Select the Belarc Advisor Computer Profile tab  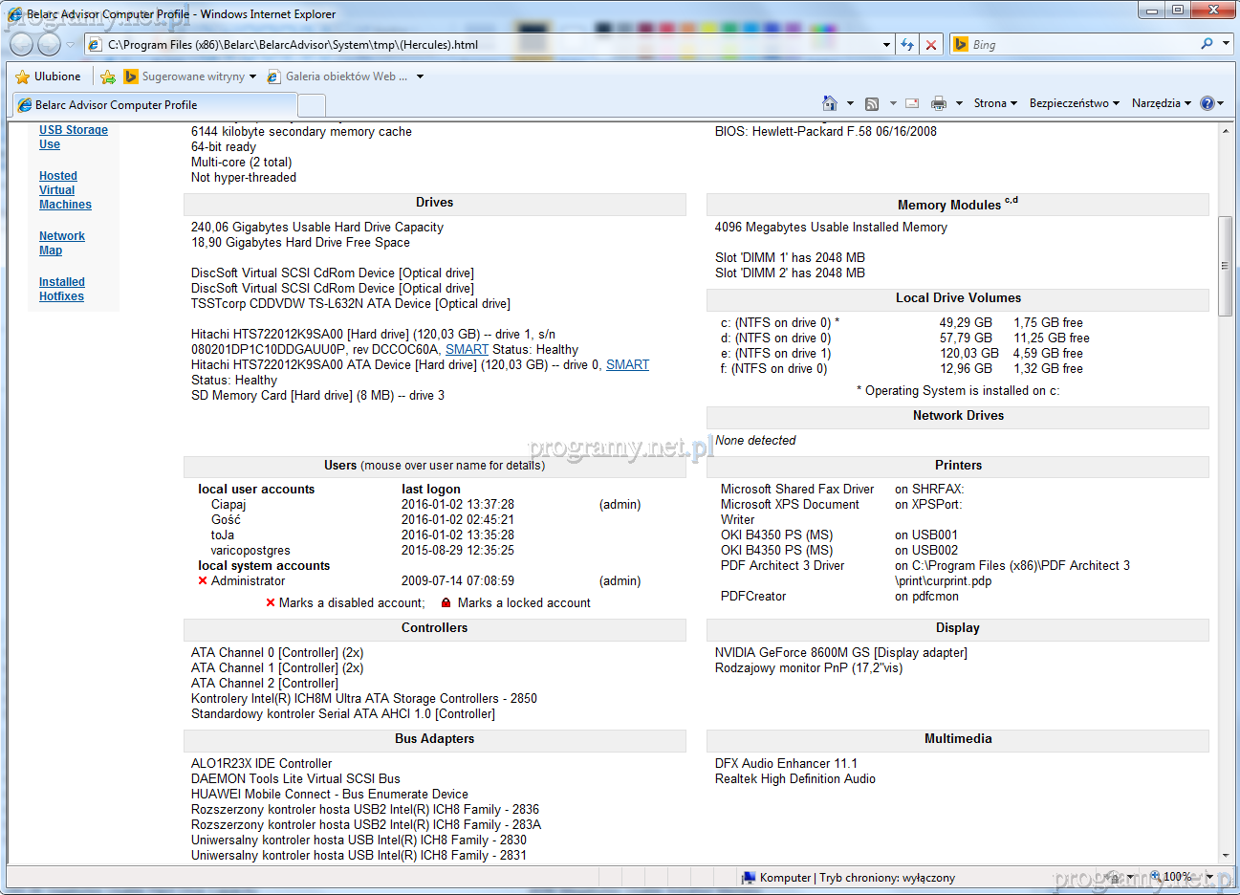[153, 105]
